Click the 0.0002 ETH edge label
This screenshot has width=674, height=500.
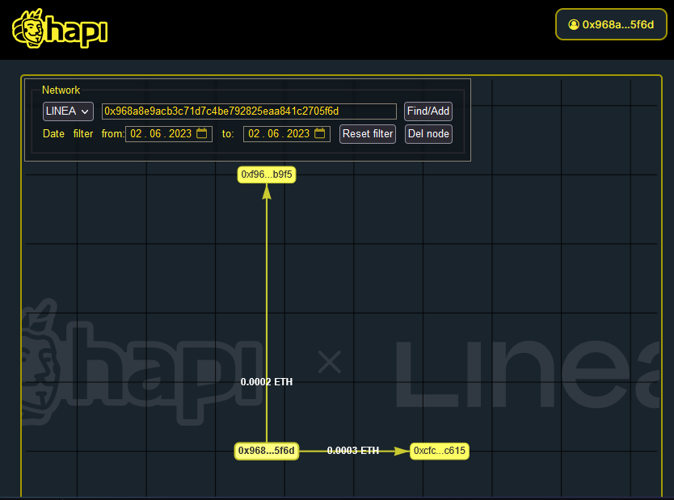point(267,382)
